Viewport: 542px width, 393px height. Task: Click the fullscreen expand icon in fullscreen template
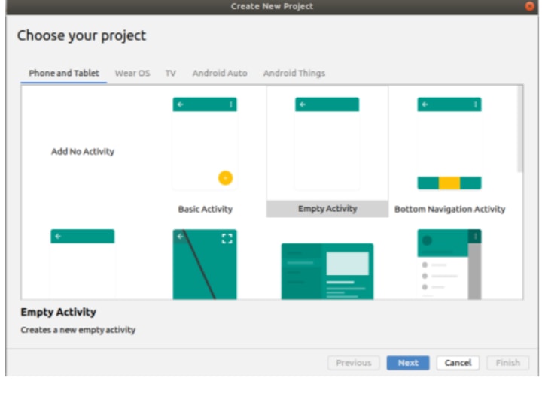227,239
